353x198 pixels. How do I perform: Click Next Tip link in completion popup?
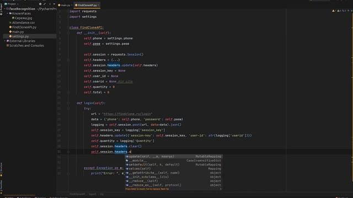pyautogui.click(x=165, y=189)
